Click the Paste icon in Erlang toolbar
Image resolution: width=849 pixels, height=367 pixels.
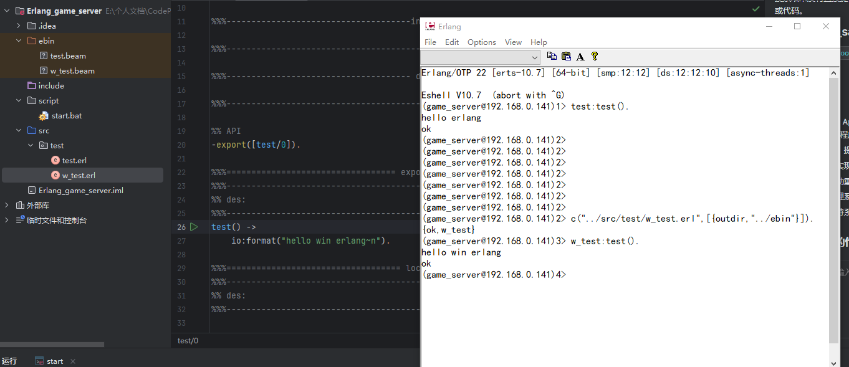click(x=566, y=57)
